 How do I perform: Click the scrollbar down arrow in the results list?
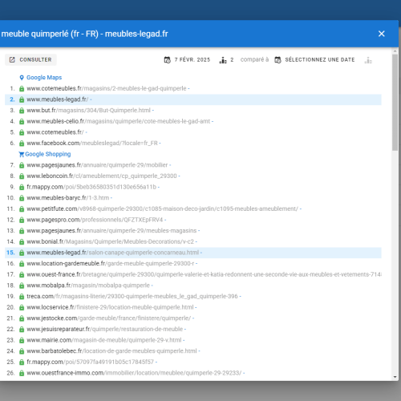[395, 377]
